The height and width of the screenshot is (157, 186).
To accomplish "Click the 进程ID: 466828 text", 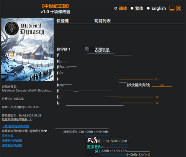I will click(13, 99).
